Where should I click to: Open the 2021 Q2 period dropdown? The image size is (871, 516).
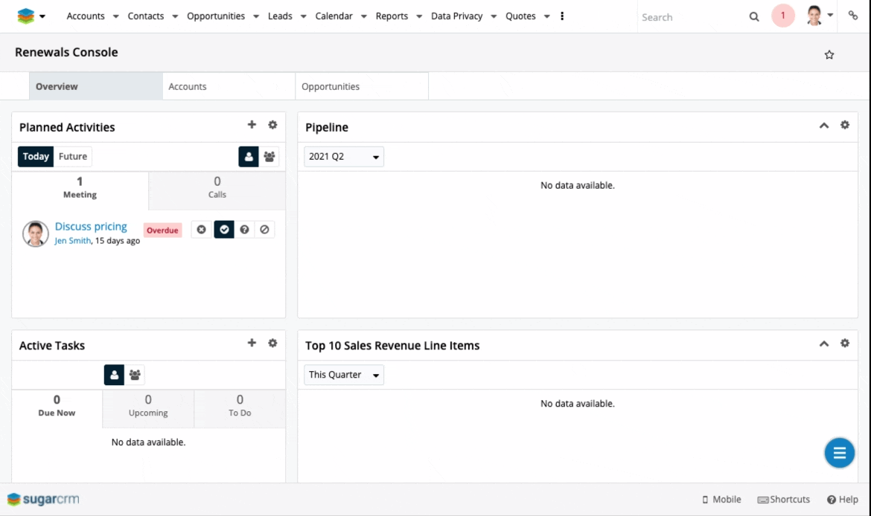(344, 157)
